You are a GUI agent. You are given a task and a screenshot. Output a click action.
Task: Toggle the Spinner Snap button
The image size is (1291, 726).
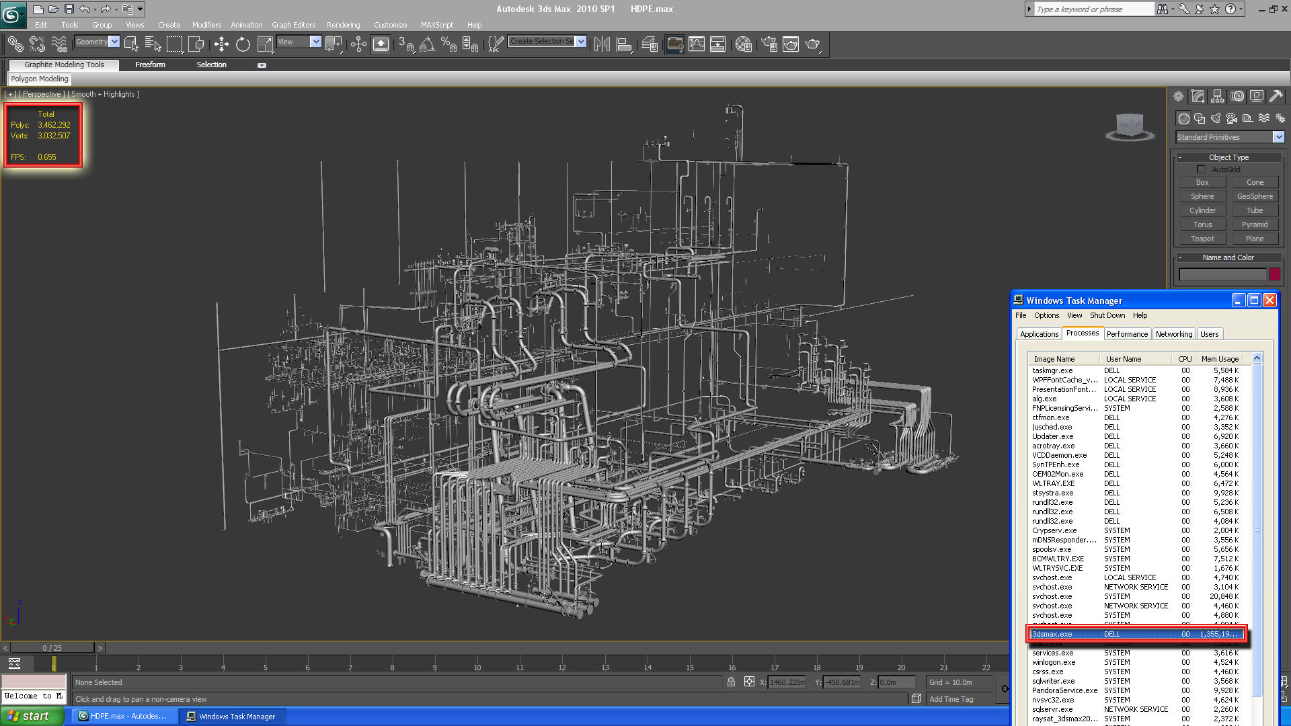470,44
